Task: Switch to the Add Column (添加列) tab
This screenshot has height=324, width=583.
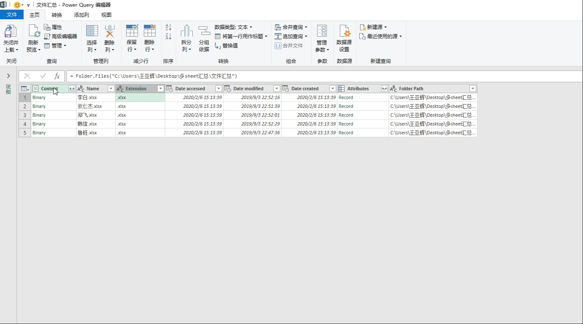Action: click(x=82, y=15)
